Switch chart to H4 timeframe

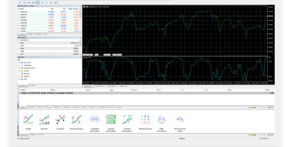[x=42, y=2]
